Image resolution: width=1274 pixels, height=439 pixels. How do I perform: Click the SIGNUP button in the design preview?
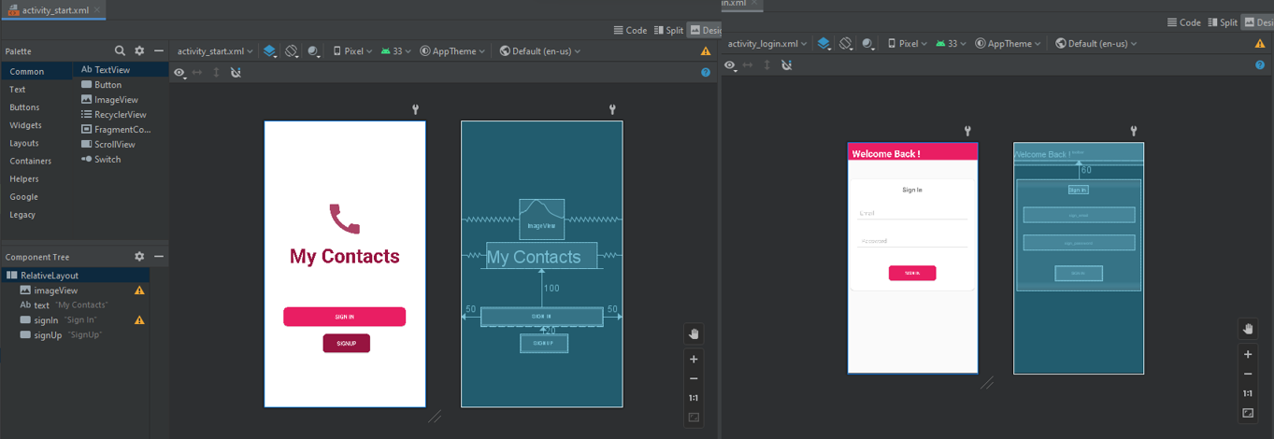346,344
